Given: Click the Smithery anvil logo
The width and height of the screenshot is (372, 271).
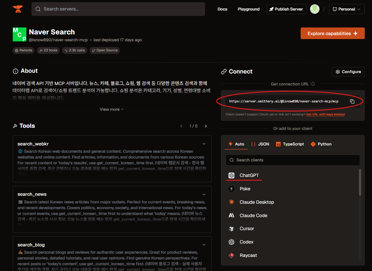Looking at the screenshot, I should pos(17,9).
